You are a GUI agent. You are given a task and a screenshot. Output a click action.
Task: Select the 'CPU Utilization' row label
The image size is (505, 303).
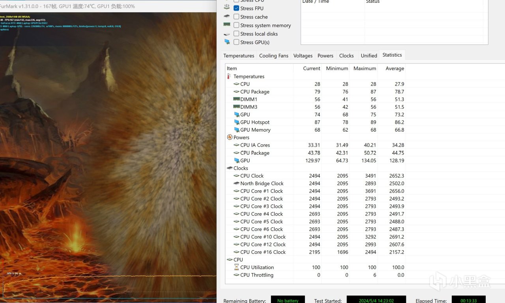pos(257,267)
